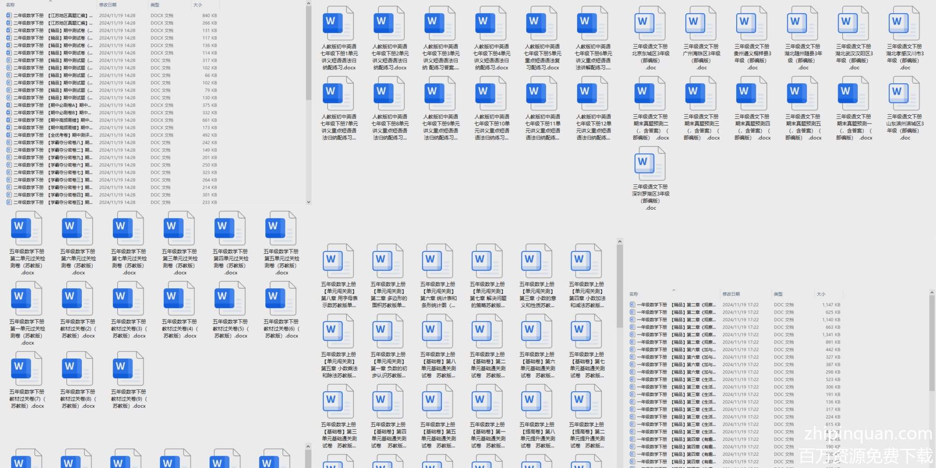Select 五年级数学下册 第二单元过关检测卷 document icon
This screenshot has height=468, width=936.
[x=27, y=228]
